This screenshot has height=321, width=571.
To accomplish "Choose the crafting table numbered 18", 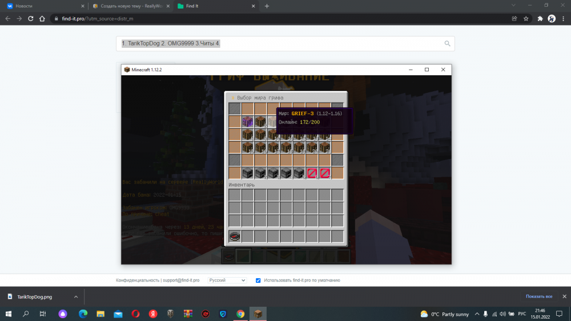I will [286, 147].
